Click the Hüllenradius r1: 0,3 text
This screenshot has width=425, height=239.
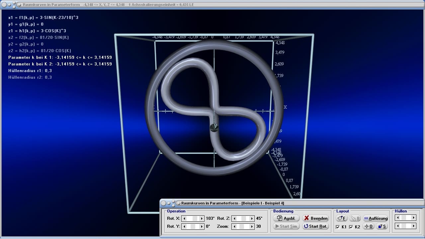click(x=30, y=71)
